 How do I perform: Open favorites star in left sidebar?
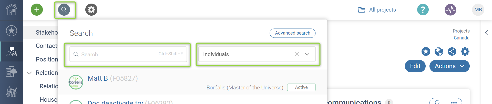tap(12, 31)
